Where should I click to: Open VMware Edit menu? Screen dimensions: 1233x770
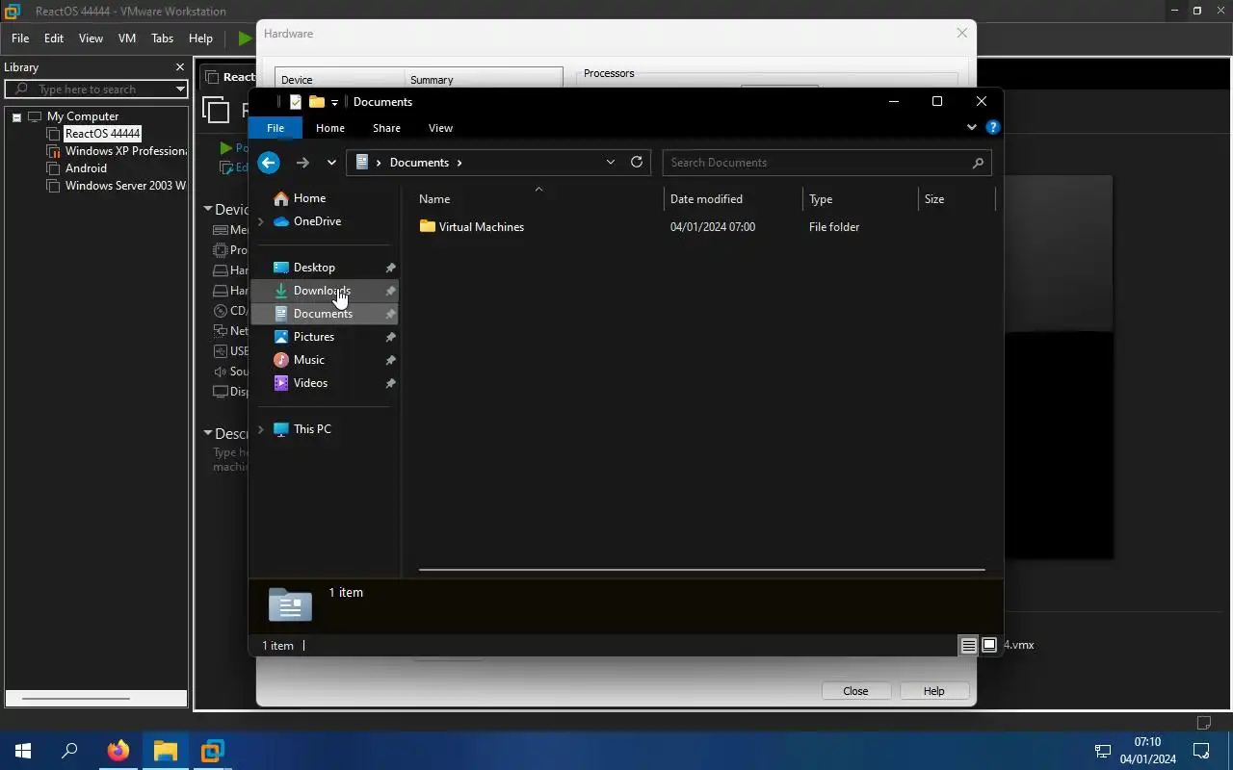[x=54, y=38]
